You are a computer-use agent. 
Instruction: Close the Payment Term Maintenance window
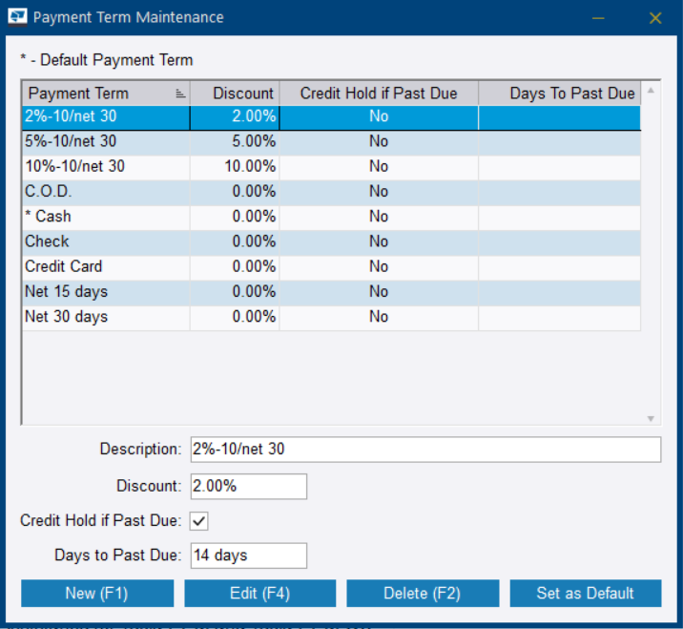tap(655, 17)
